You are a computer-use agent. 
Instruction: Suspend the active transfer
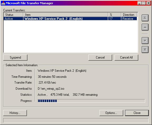15,57
